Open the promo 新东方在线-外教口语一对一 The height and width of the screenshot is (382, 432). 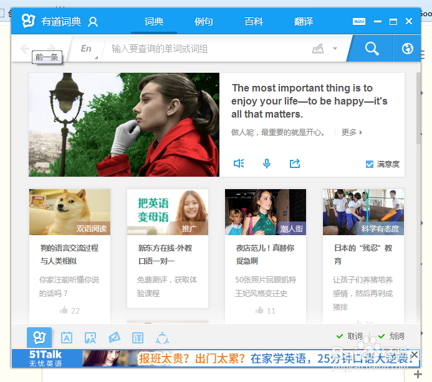click(x=165, y=254)
